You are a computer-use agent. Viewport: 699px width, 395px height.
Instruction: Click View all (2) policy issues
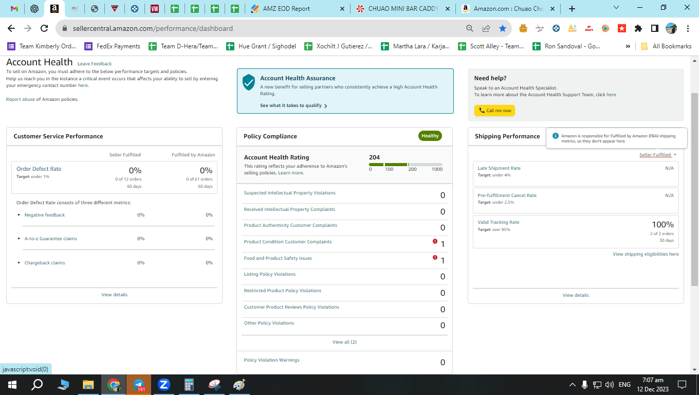click(x=344, y=342)
